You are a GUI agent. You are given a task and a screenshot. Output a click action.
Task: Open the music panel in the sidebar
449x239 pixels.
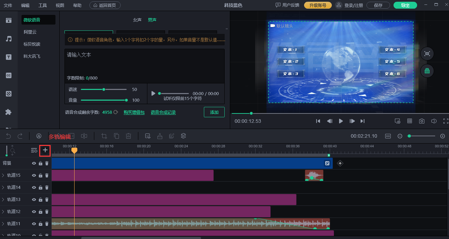pos(8,39)
